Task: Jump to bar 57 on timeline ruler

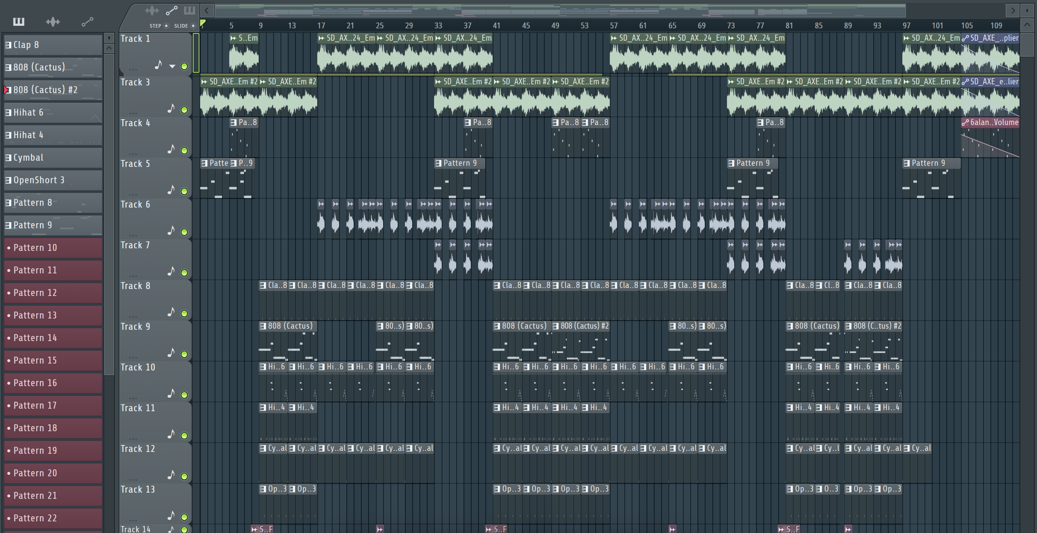Action: [x=613, y=26]
